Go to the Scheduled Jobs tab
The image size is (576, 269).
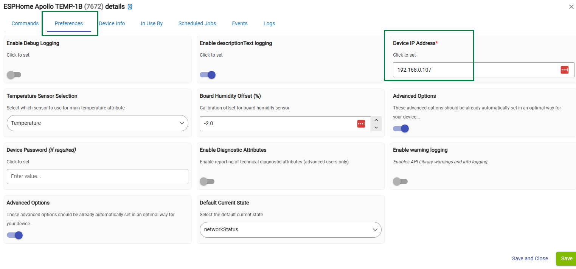197,23
